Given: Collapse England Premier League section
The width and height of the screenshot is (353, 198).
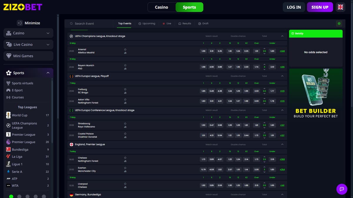Looking at the screenshot, I should pyautogui.click(x=282, y=144).
